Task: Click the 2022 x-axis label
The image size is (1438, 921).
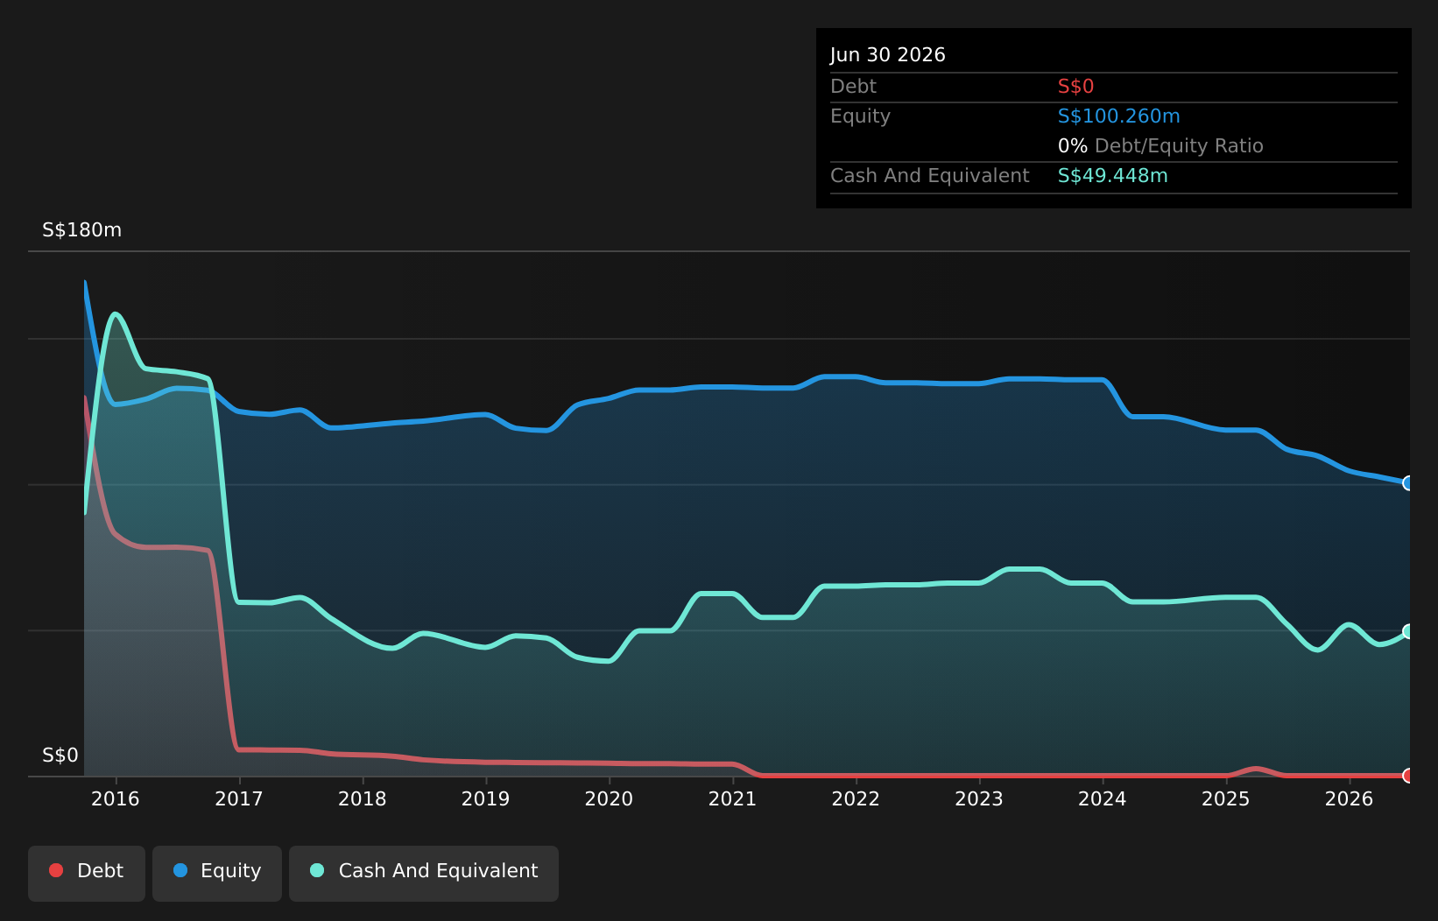Action: [x=856, y=798]
